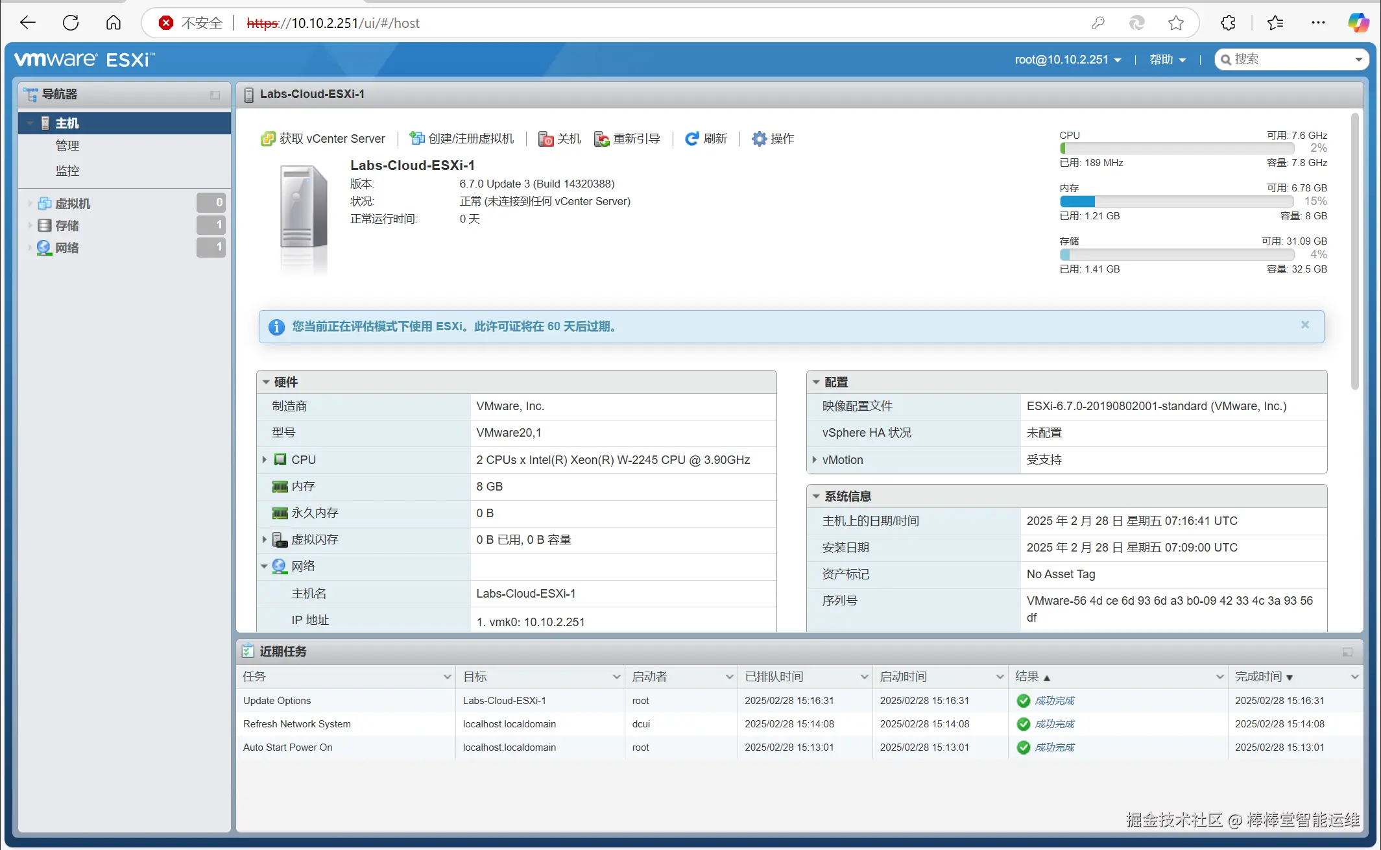Minimize the Navigator panel via its icon
The image size is (1381, 850).
tap(215, 95)
